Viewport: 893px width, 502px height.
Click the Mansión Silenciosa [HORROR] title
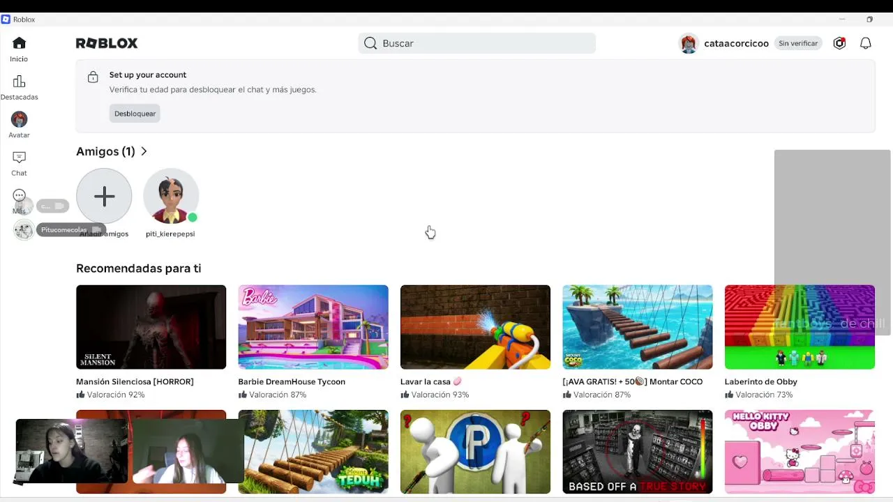(135, 382)
